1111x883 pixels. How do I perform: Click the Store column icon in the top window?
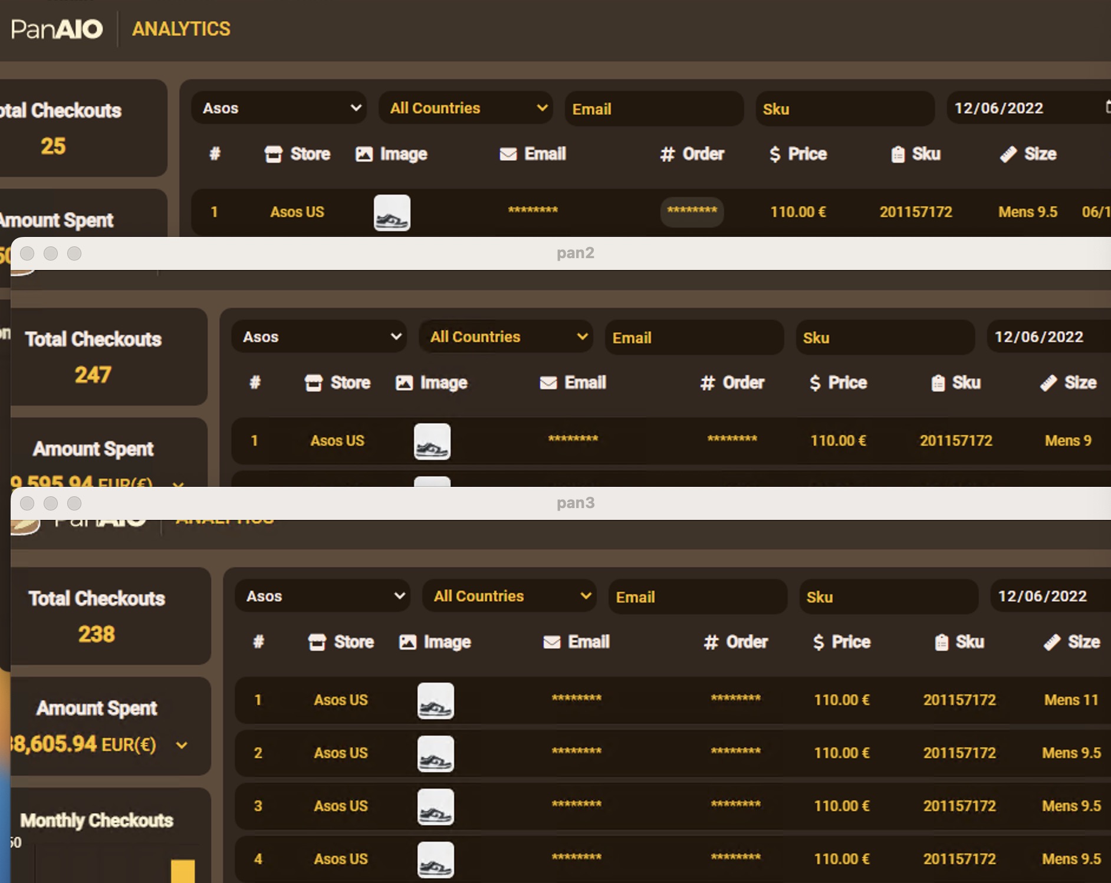(x=274, y=154)
